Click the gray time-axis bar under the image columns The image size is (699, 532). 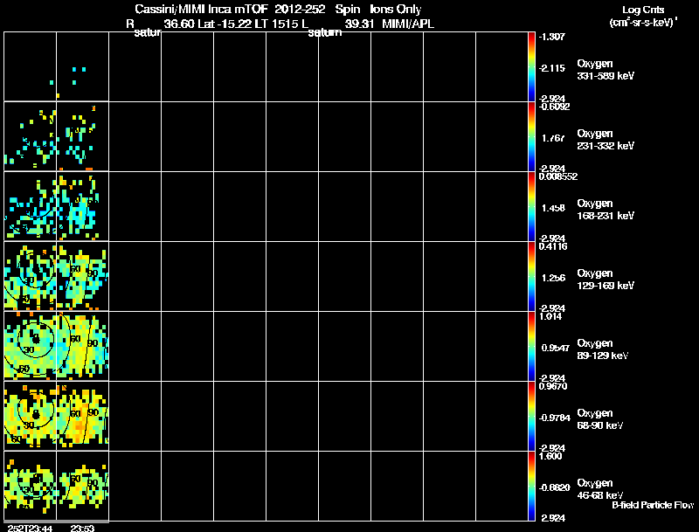pos(56,522)
